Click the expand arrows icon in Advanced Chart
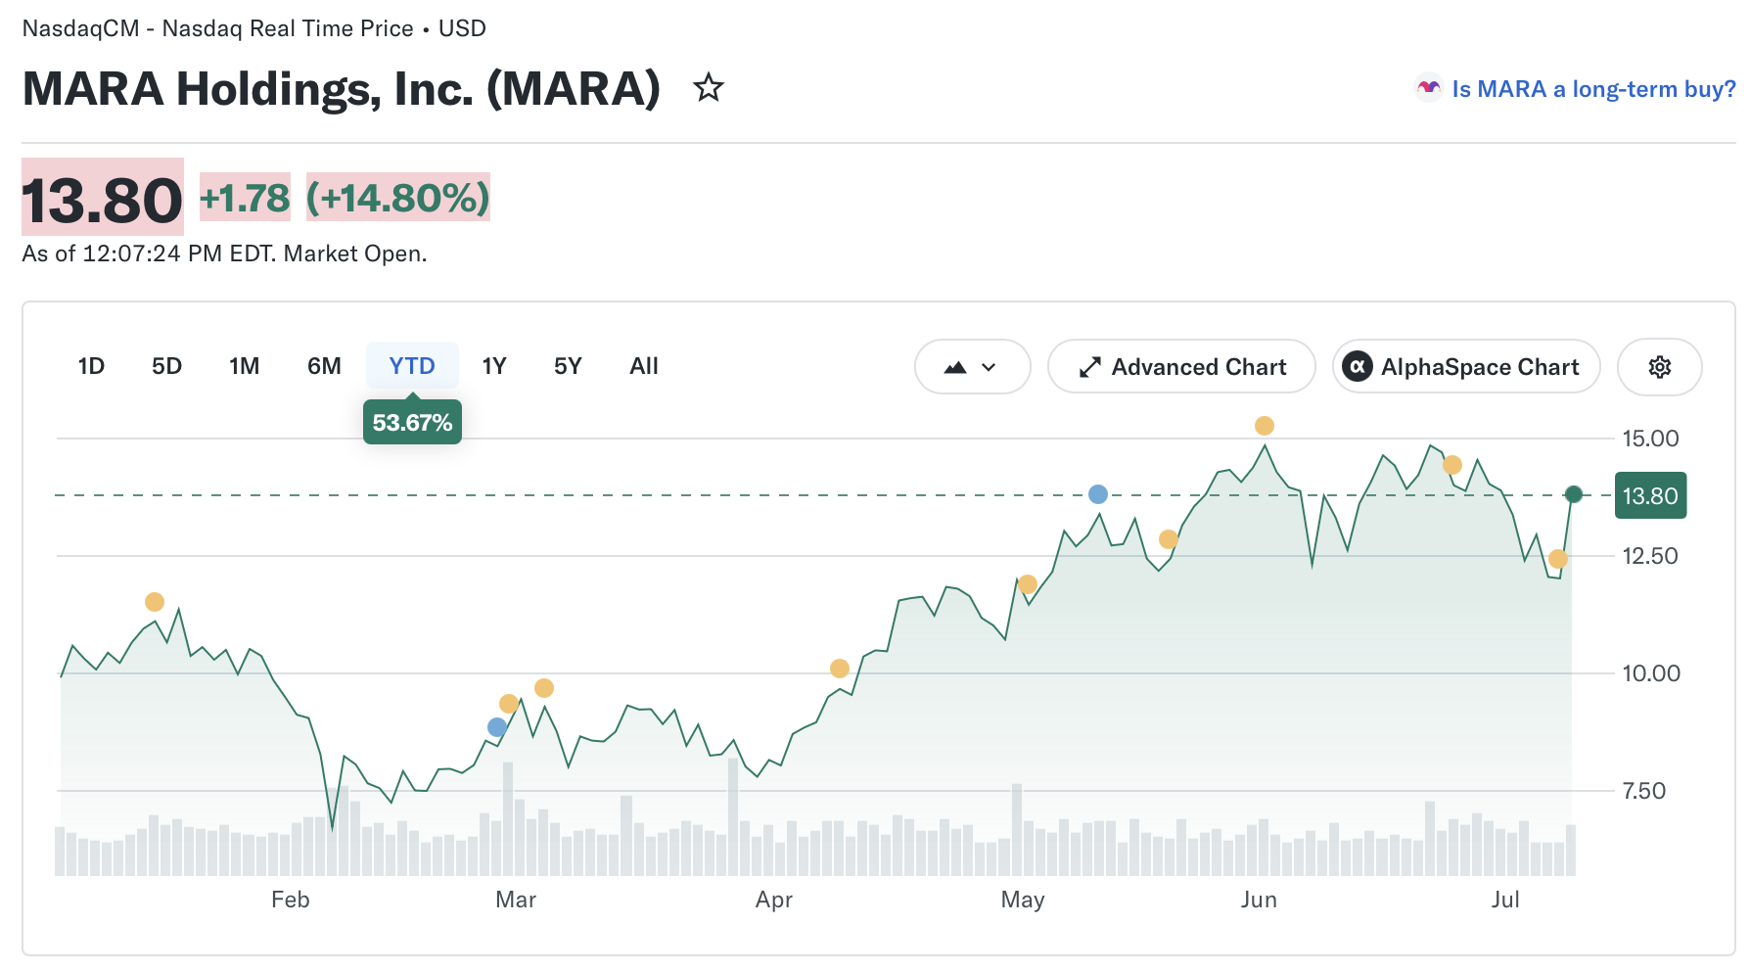The height and width of the screenshot is (970, 1750). pos(1090,367)
